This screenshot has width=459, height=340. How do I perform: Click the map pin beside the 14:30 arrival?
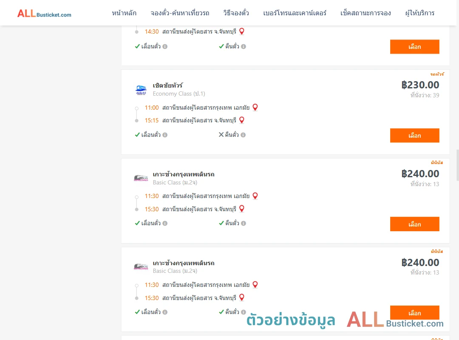[x=242, y=31]
